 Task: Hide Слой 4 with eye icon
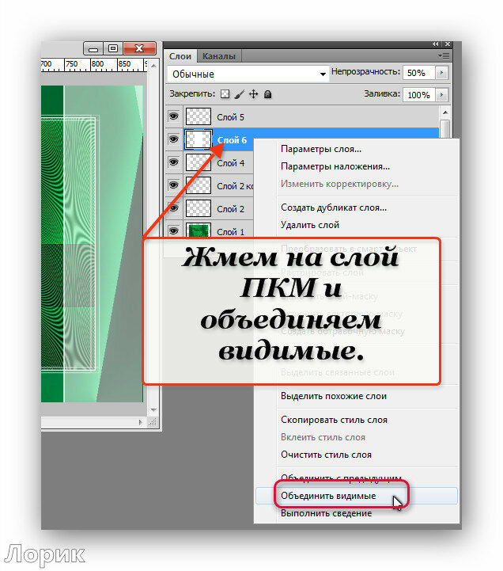[x=173, y=162]
